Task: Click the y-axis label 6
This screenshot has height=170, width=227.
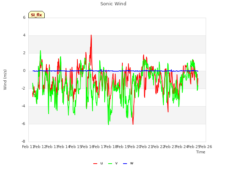Action: pos(24,17)
